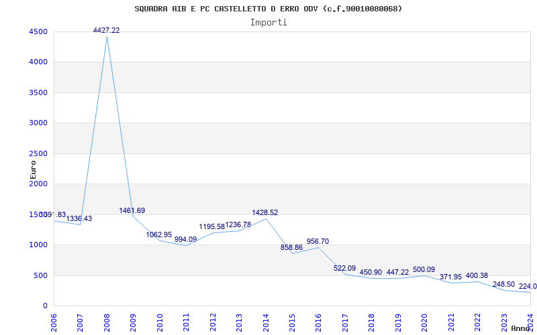Select the 371.95 data label

coord(450,277)
